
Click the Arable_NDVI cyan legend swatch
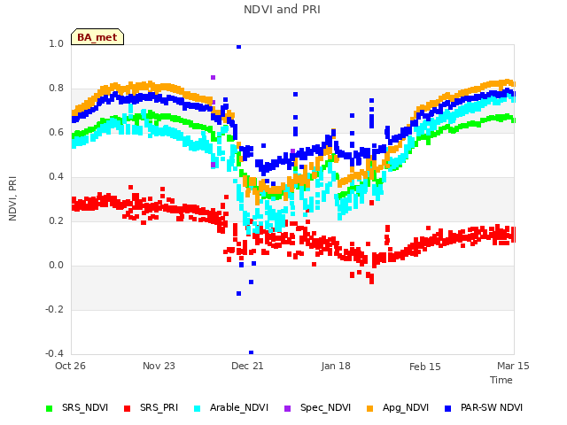point(197,408)
